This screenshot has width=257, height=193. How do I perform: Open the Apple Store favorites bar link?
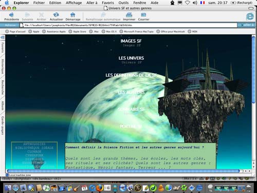(78, 31)
